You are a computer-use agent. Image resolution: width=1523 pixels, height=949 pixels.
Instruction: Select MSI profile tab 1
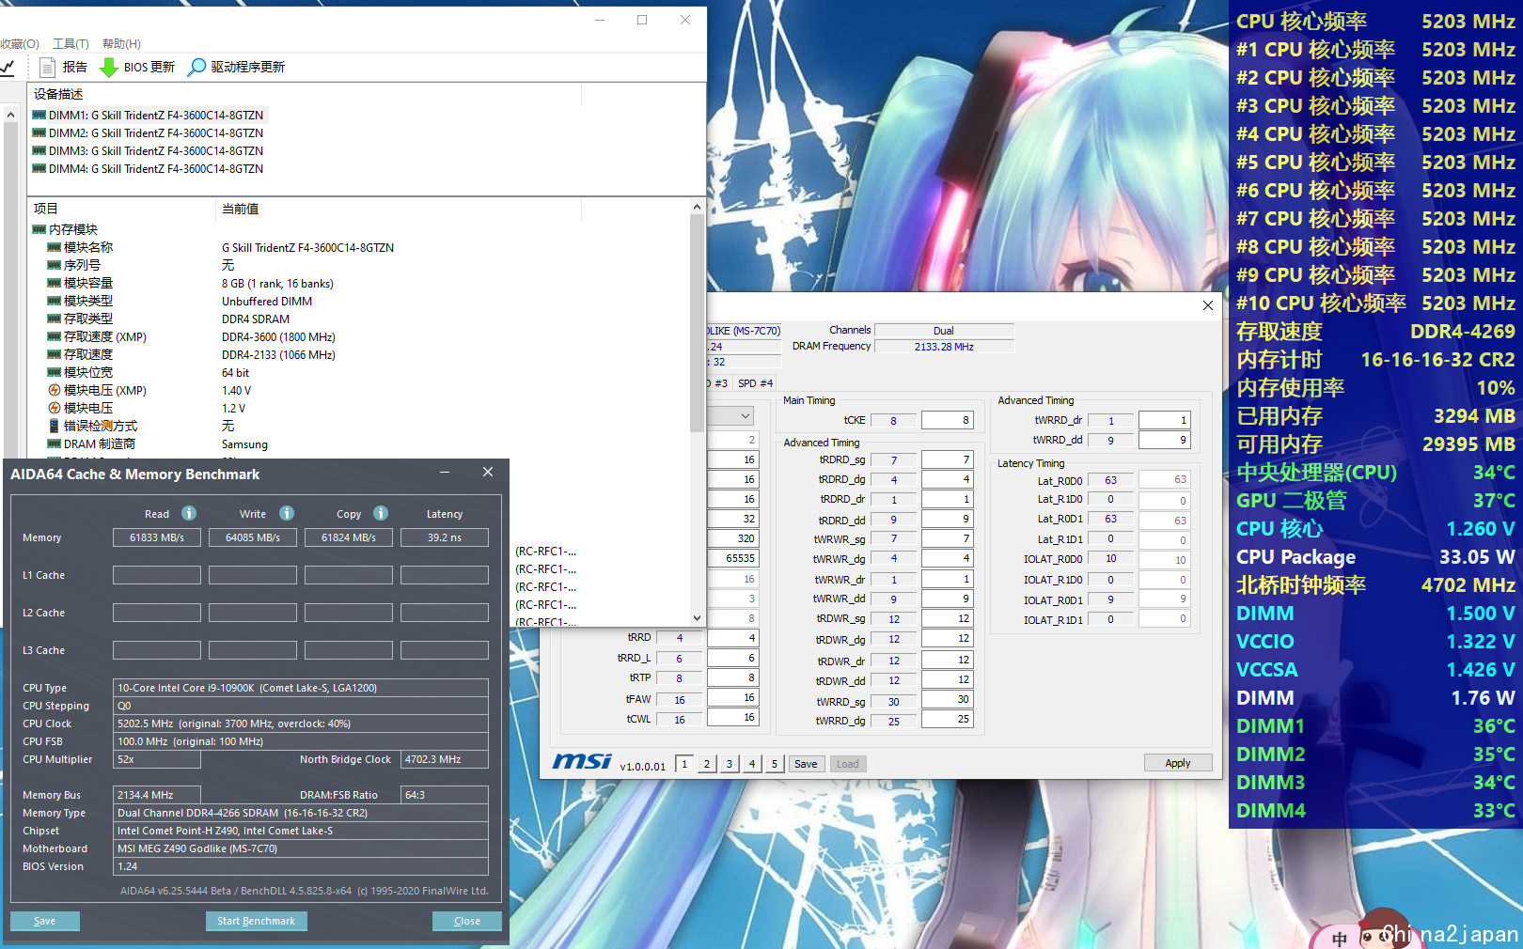coord(684,764)
